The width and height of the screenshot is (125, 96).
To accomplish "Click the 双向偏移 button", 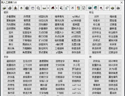I will 43,24.
